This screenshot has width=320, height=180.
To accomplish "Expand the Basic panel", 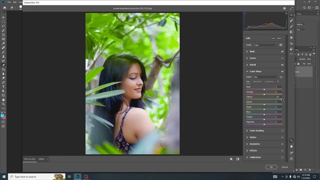I will [247, 51].
